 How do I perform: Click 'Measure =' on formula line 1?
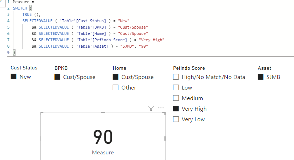pos(23,2)
